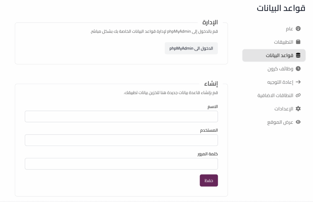
Task: Click the Redirects arrow icon
Action: pos(298,82)
